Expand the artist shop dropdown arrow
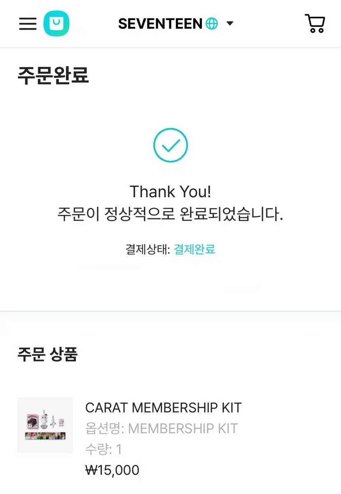Screen dimensions: 341x494 [230, 23]
